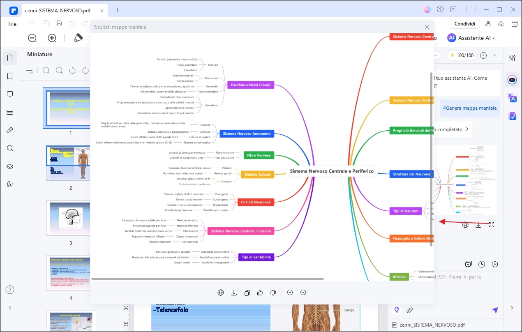
Task: Give thumbs up to mind map result
Action: pos(260,293)
